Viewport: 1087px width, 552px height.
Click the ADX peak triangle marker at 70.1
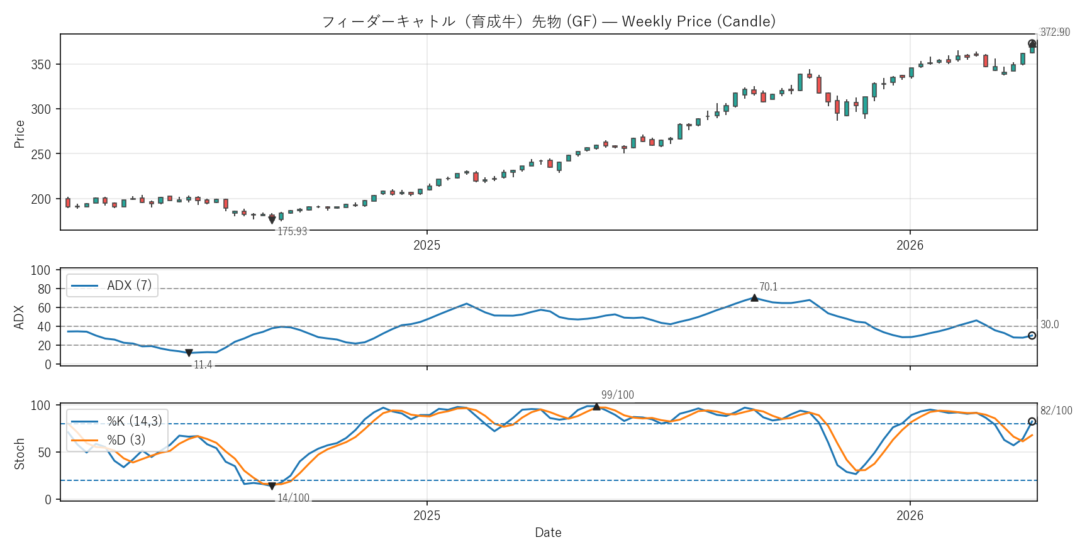click(754, 298)
